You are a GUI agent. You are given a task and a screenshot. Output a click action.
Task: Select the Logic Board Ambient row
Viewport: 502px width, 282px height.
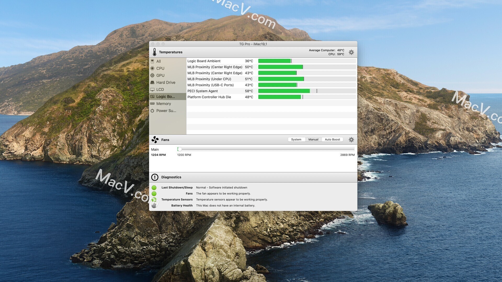click(x=272, y=61)
